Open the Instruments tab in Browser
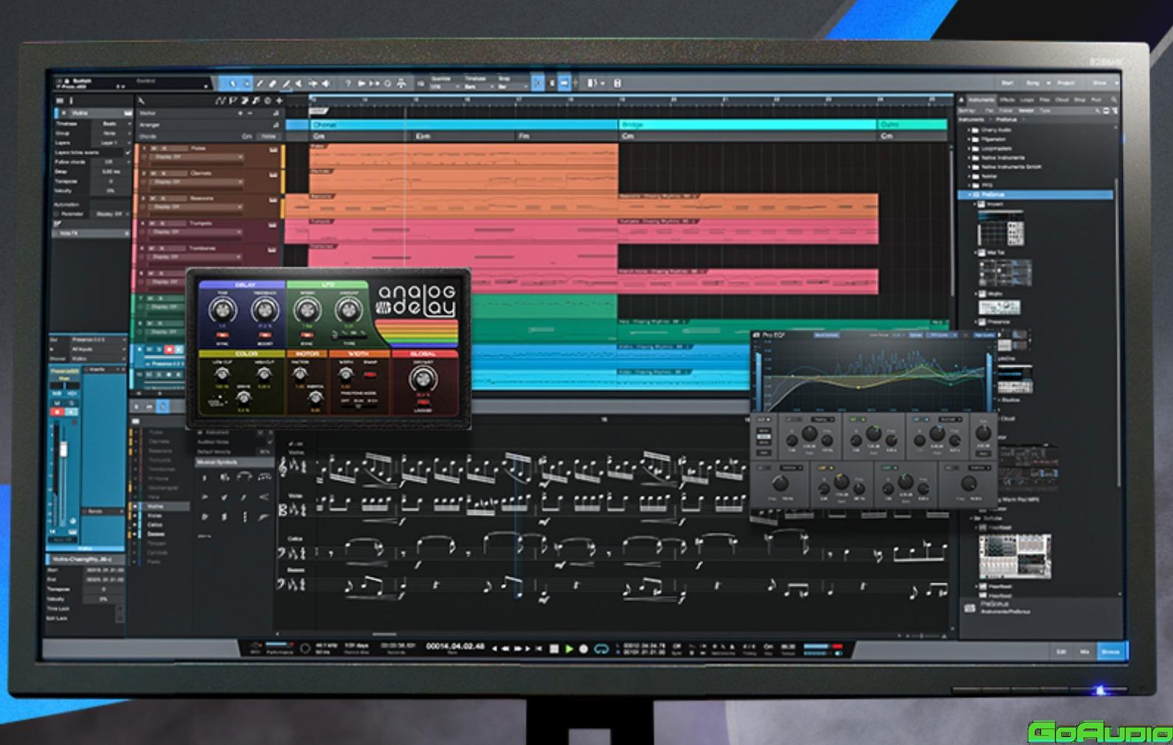The height and width of the screenshot is (745, 1173). 982,100
